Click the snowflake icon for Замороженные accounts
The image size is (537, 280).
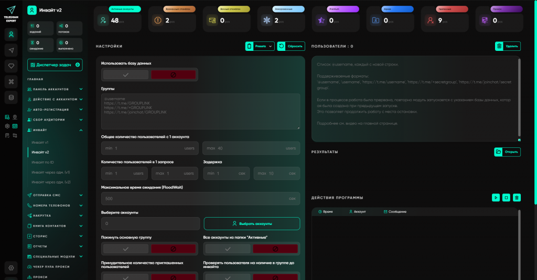coord(266,20)
